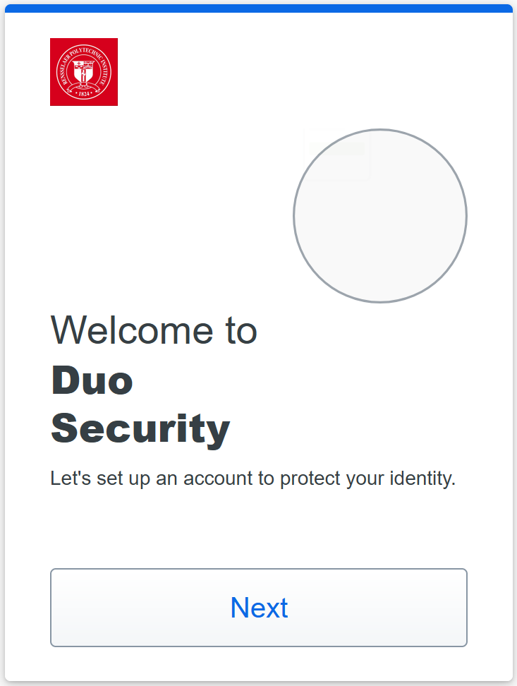Click the blue progress bar at top
Screen dimensions: 517x686
(x=258, y=8)
